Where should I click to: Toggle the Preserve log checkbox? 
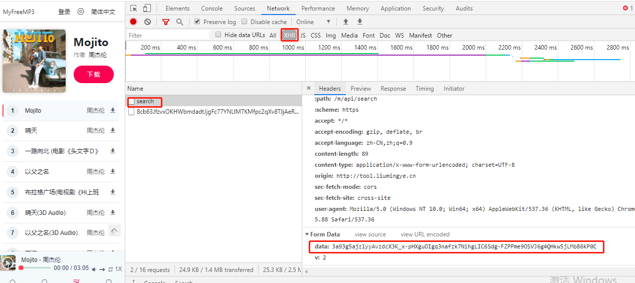[x=197, y=22]
